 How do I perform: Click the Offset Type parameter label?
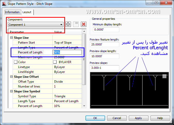pos(26,82)
